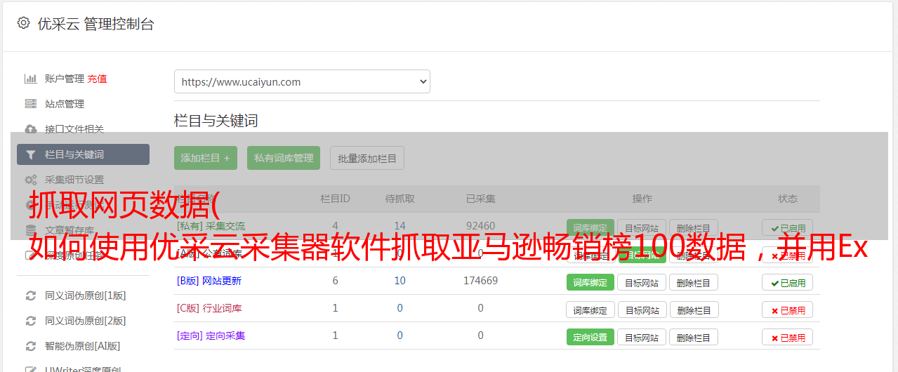Toggle 已启用 status for [私有] 采集交流
Screen dimensions: 898x372
click(788, 228)
